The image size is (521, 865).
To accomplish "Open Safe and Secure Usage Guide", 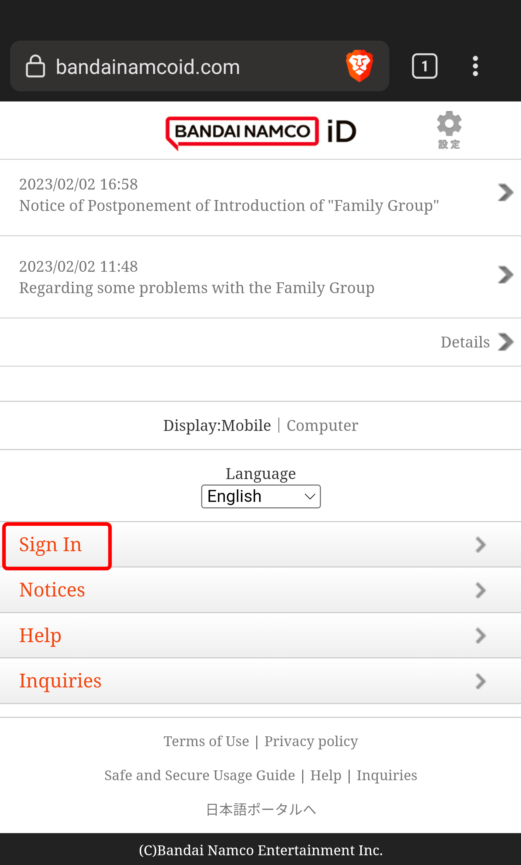I will (200, 775).
